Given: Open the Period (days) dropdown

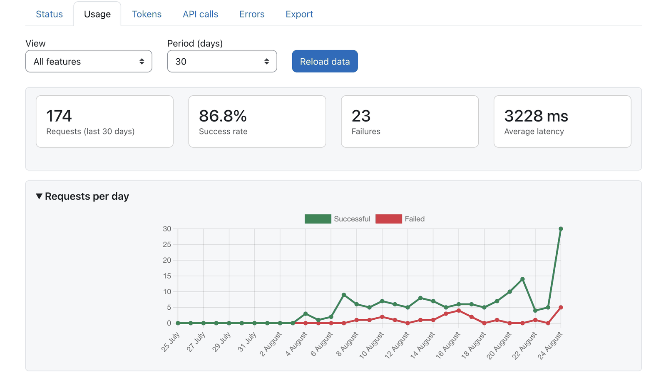Looking at the screenshot, I should pos(222,61).
